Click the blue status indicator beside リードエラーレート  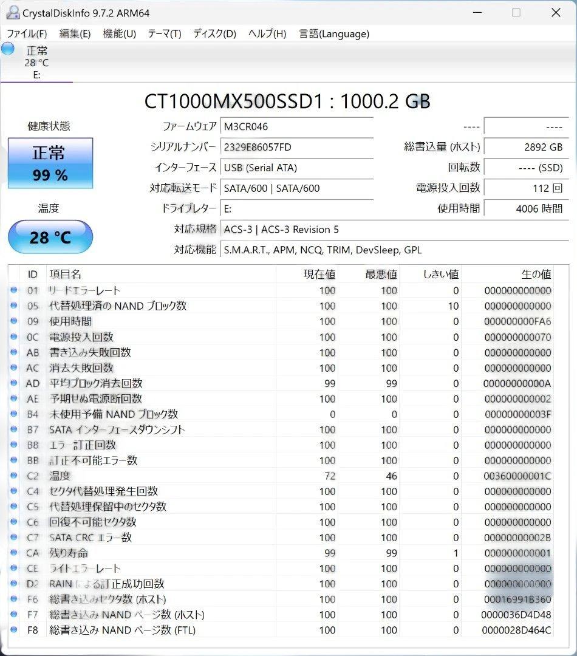(x=13, y=290)
